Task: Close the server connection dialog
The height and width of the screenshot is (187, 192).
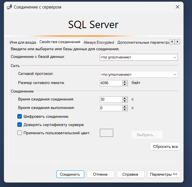Action: [178, 7]
